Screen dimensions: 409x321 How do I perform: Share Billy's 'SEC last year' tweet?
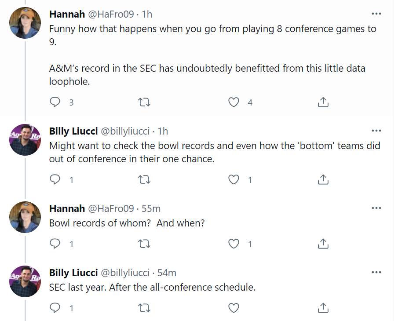point(323,308)
